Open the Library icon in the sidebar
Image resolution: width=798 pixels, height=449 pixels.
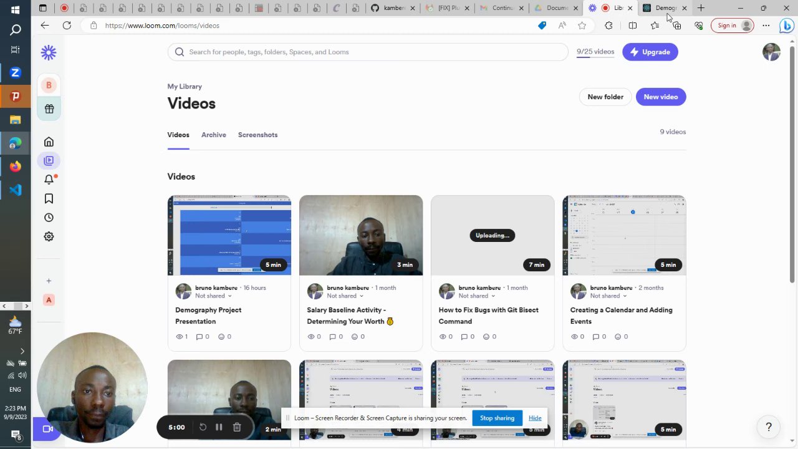pos(49,161)
